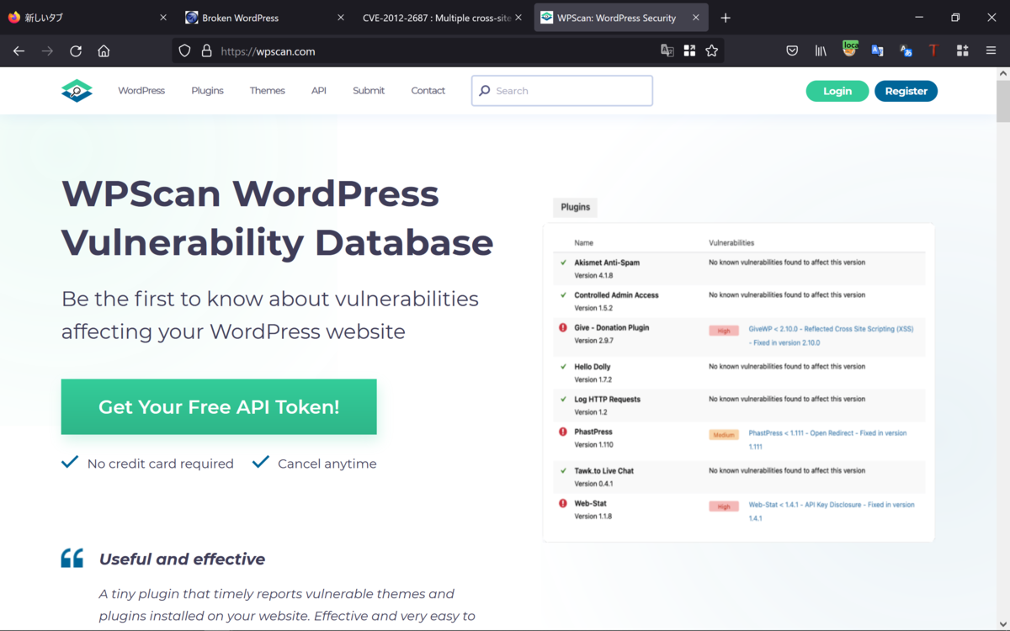The width and height of the screenshot is (1010, 631).
Task: Close the CVE-2012-2687 tab
Action: [518, 18]
